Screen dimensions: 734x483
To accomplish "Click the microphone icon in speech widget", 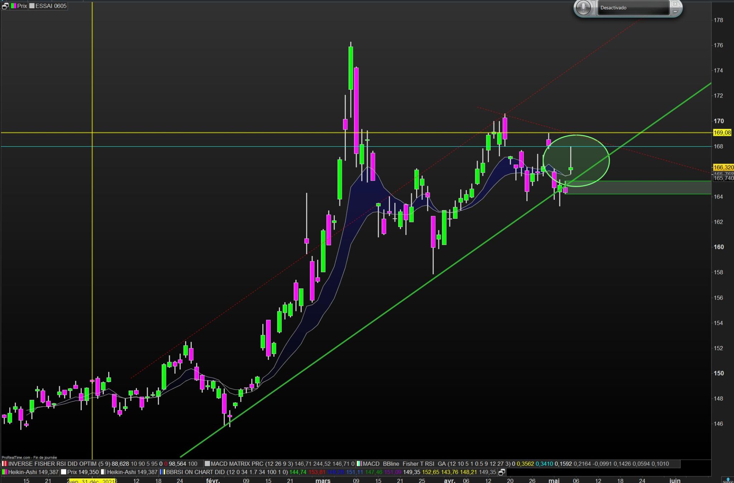I will coord(583,8).
